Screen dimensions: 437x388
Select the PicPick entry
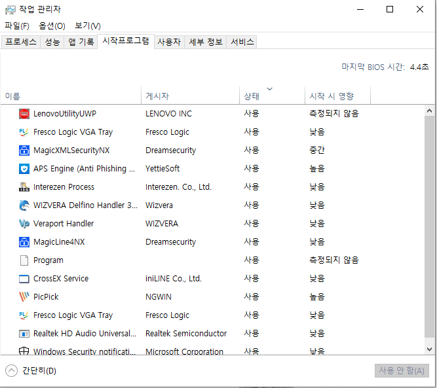point(46,296)
